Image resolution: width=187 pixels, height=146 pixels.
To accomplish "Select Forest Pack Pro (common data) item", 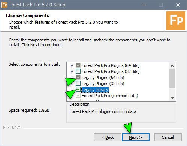I will [110, 96].
